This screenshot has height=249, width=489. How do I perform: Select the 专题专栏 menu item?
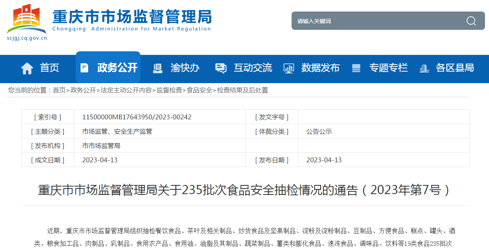388,68
